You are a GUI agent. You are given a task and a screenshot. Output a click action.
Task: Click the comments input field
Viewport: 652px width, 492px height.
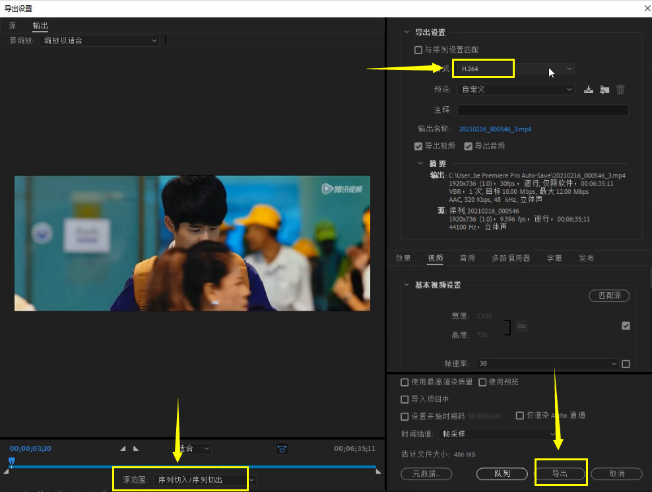[x=542, y=110]
